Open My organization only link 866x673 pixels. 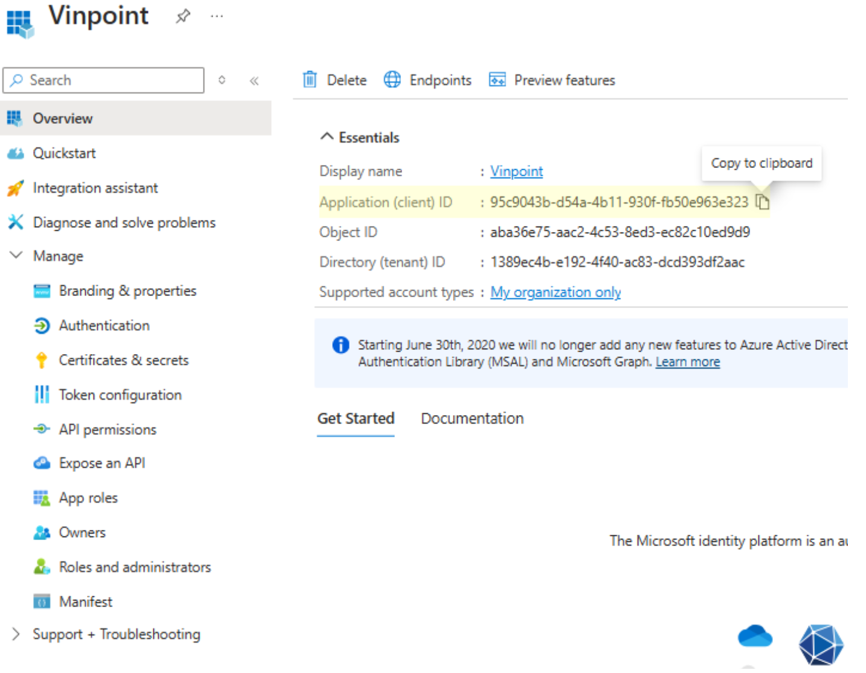pos(556,292)
